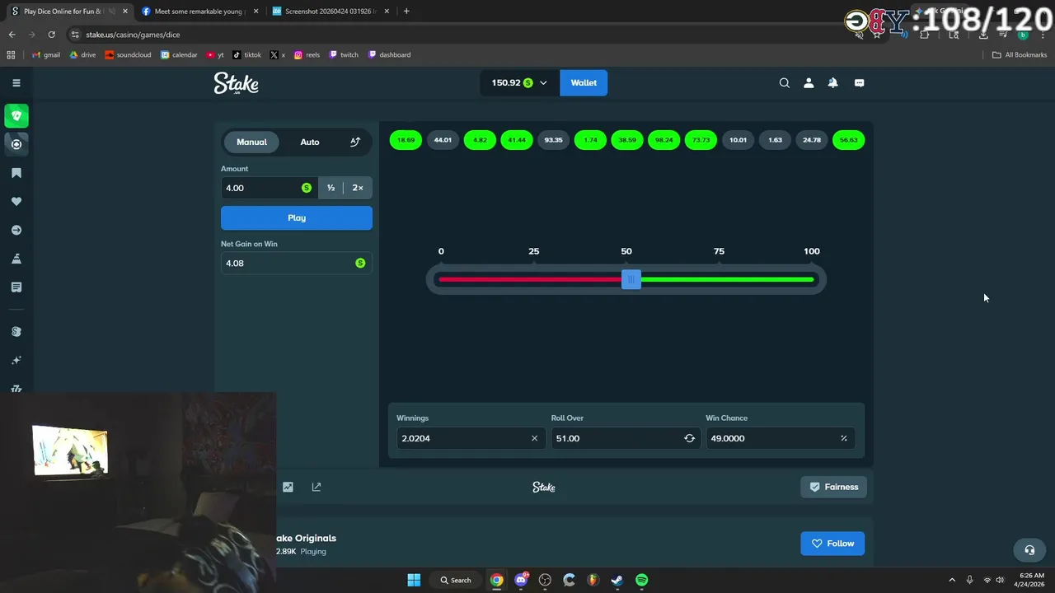Open favorites heart in sidebar
1055x593 pixels.
(16, 201)
